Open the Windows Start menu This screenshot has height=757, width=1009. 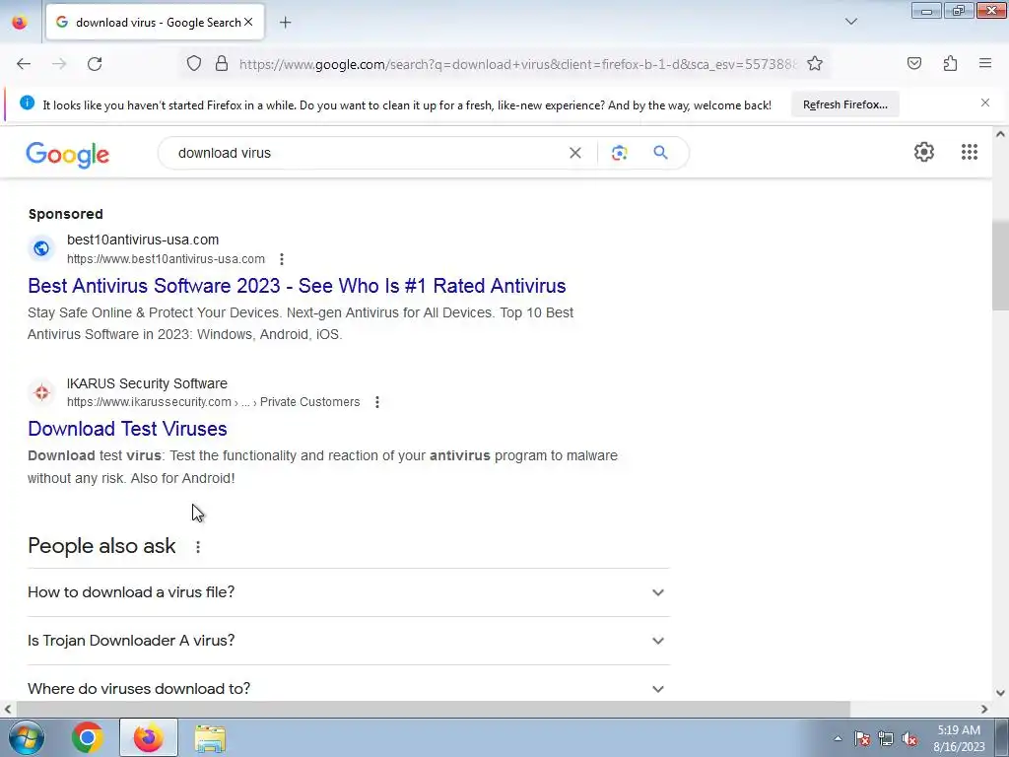coord(25,737)
